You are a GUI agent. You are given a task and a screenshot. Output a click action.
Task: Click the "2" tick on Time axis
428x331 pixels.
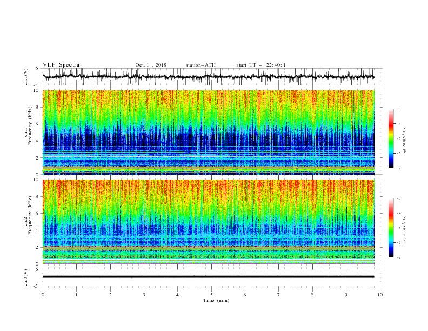[x=110, y=295]
